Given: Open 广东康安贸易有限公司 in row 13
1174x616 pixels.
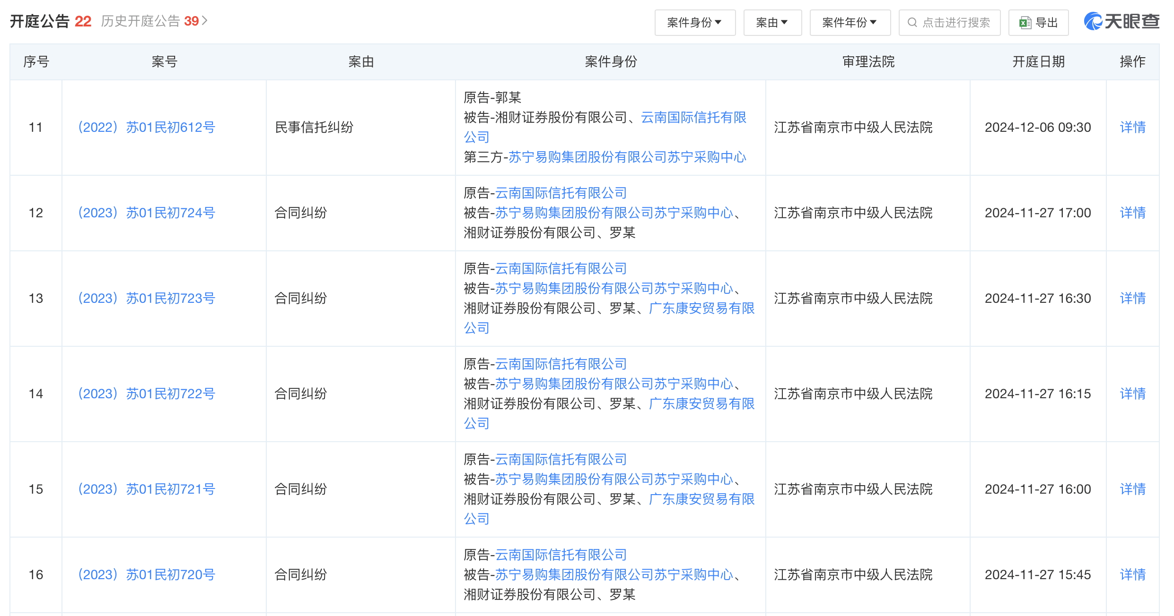Looking at the screenshot, I should coord(702,308).
